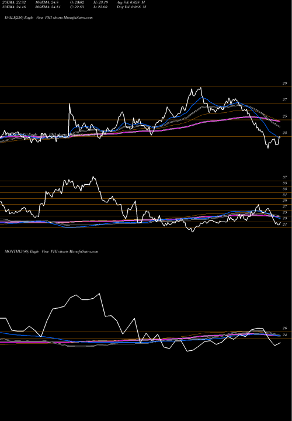Select the 100EMA value readout

click(x=47, y=2)
